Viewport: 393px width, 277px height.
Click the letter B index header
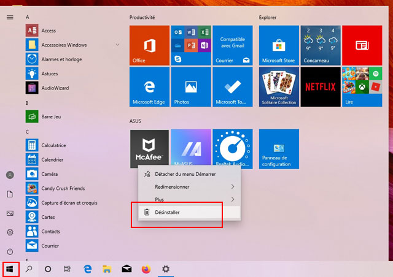[x=27, y=103]
